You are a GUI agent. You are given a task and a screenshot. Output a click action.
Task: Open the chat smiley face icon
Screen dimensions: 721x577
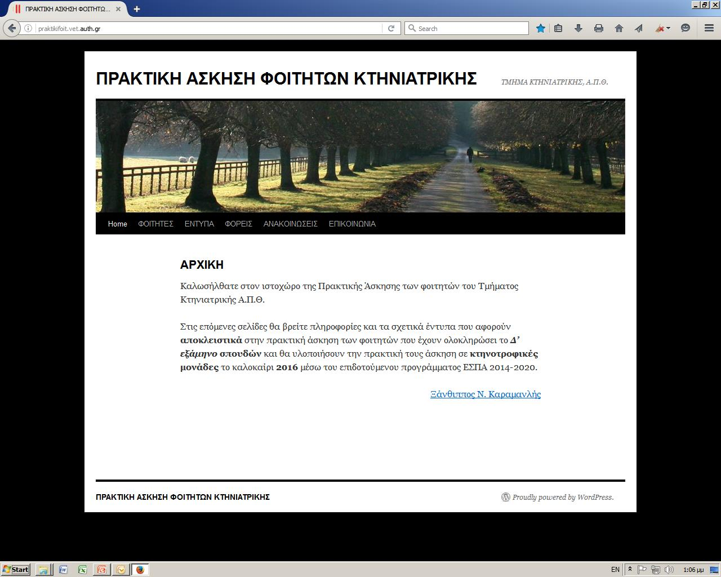click(x=686, y=28)
